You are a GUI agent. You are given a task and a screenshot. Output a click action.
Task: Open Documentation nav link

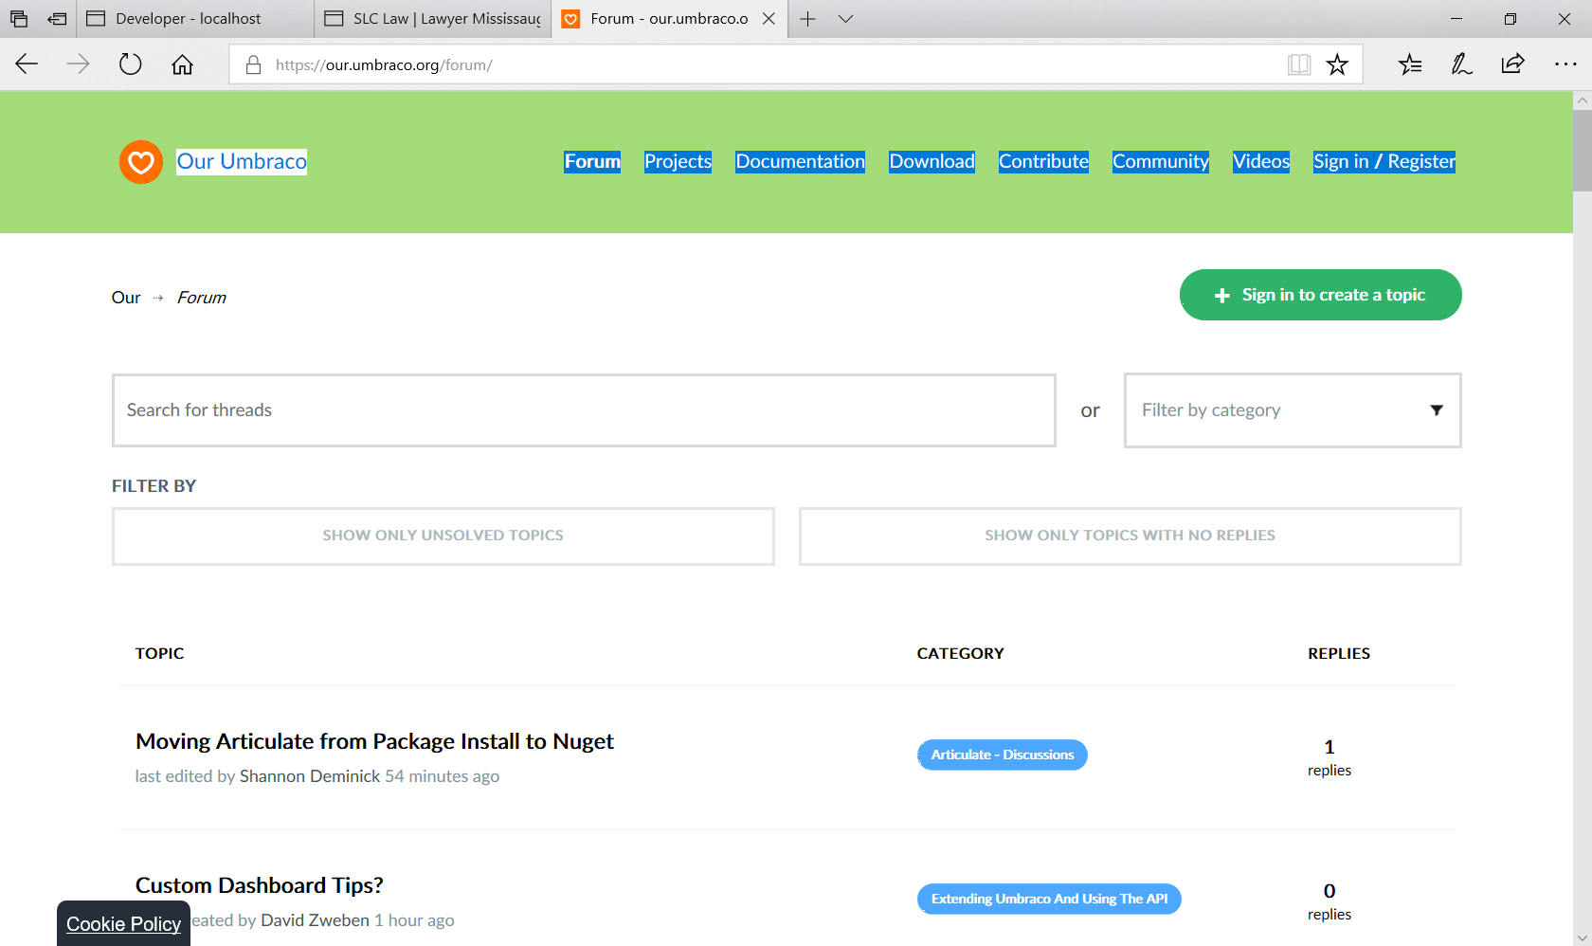(x=800, y=162)
